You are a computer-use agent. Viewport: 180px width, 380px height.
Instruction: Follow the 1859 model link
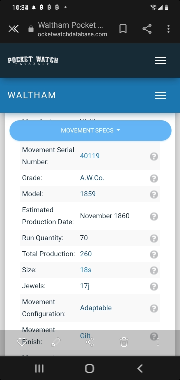tap(88, 194)
